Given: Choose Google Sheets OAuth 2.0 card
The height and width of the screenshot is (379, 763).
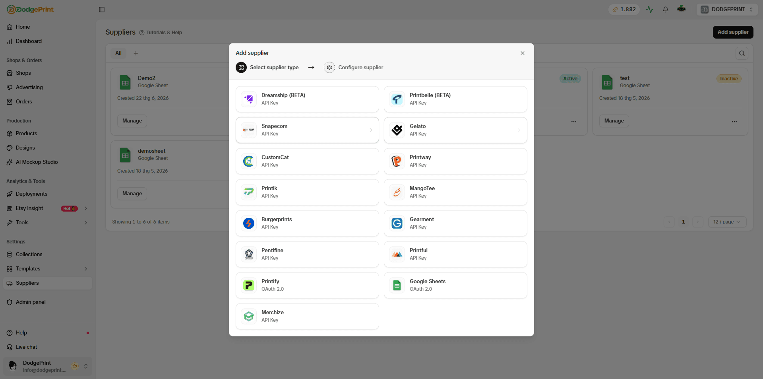Looking at the screenshot, I should click(x=455, y=285).
